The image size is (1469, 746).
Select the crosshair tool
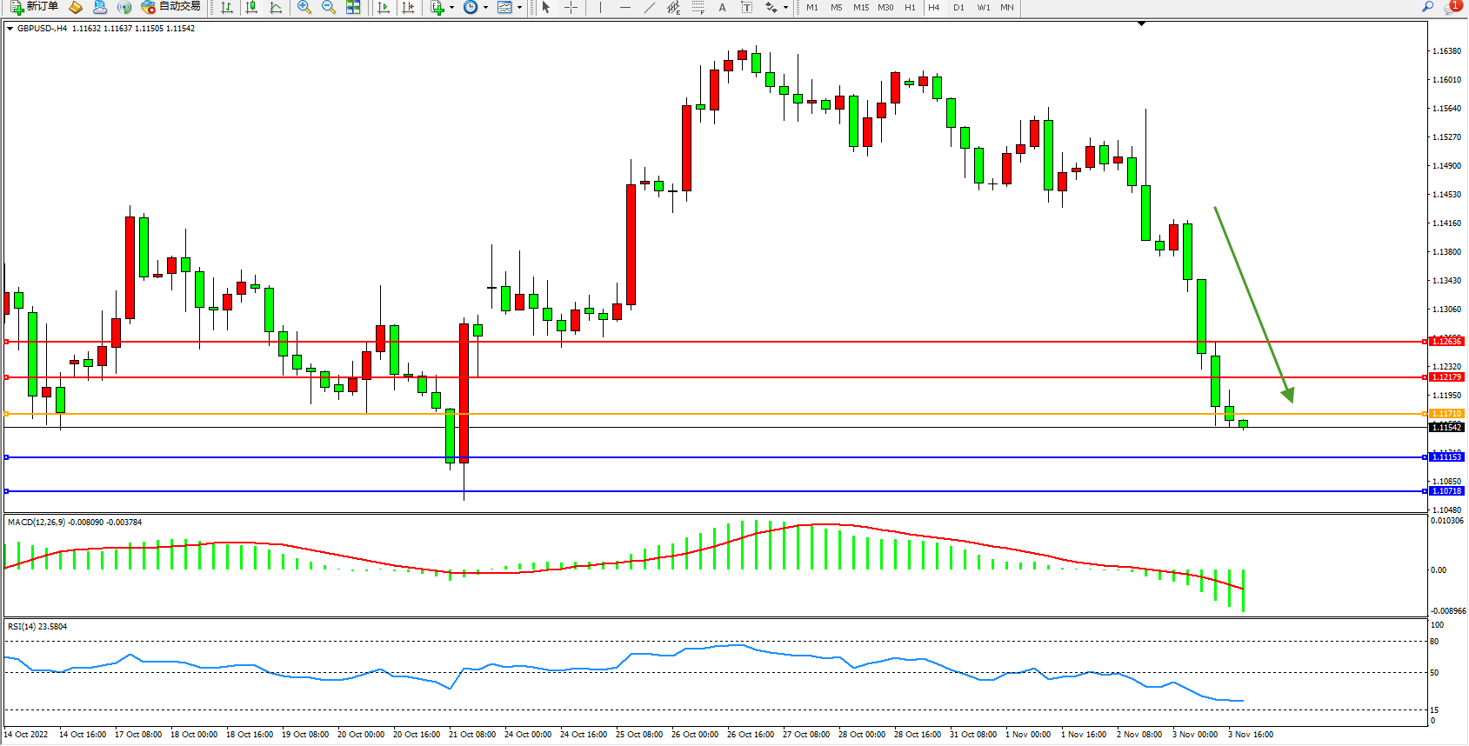coord(571,7)
